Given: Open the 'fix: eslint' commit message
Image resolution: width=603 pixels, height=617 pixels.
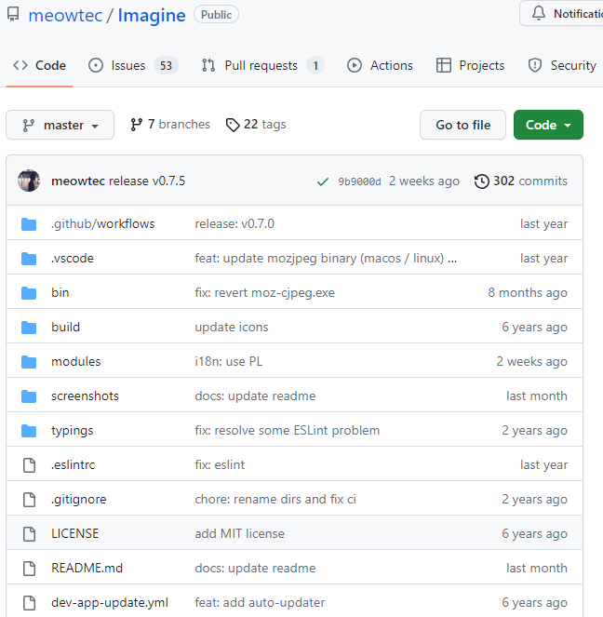Looking at the screenshot, I should pos(220,465).
